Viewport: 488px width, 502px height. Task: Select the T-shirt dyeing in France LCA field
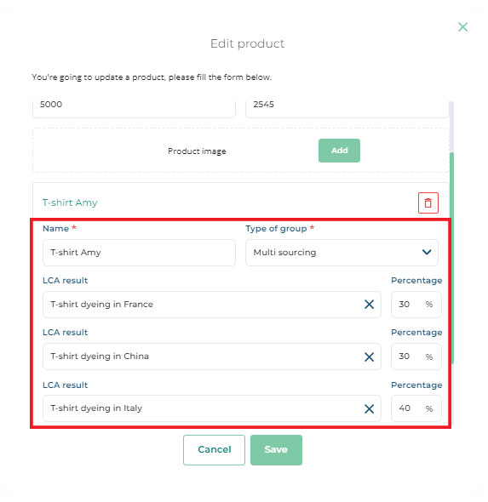[212, 305]
